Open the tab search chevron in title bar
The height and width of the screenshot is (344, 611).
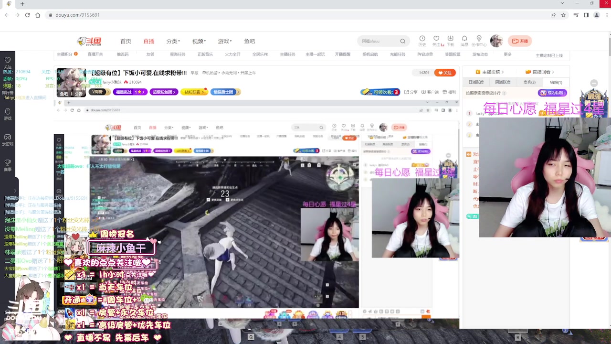coord(563,3)
